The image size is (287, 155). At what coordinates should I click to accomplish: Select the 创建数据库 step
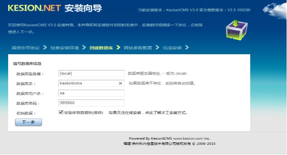[101, 48]
